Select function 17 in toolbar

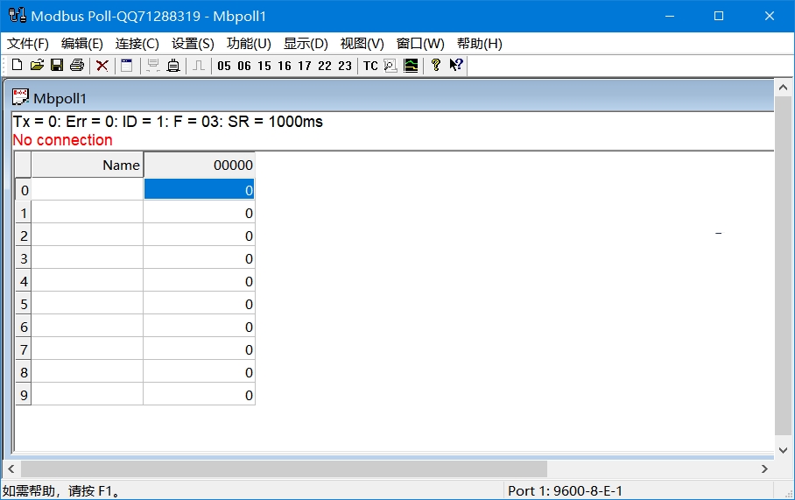tap(304, 66)
